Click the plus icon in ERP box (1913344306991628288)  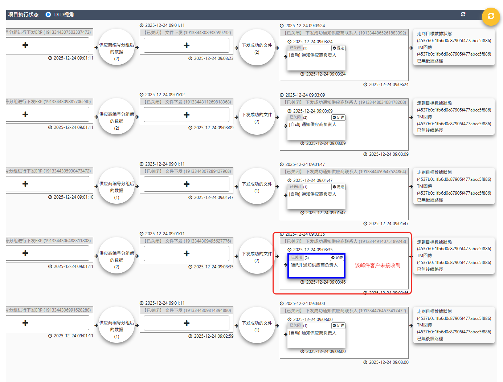pyautogui.click(x=25, y=323)
